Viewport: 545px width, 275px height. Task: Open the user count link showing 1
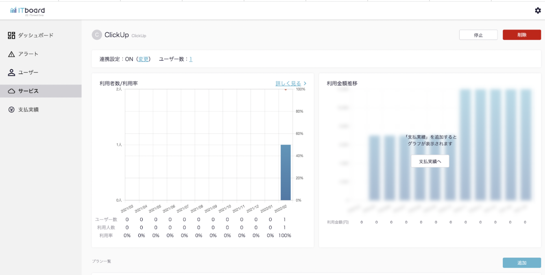[x=191, y=59]
